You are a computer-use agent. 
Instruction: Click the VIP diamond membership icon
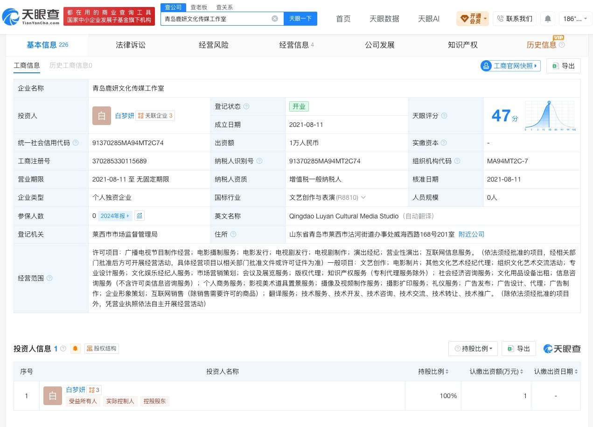[464, 19]
